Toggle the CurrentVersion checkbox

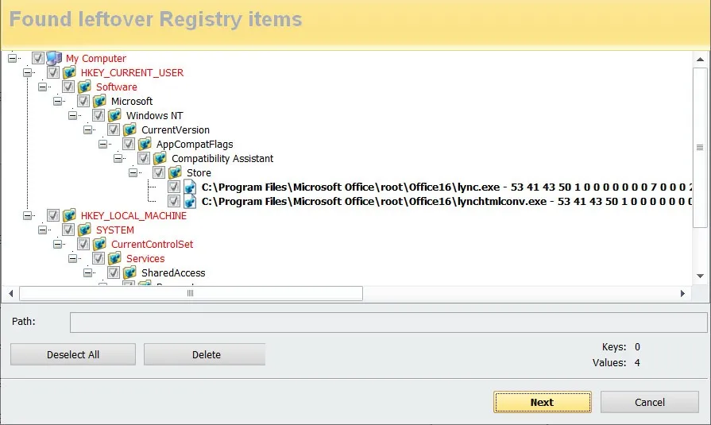[114, 129]
